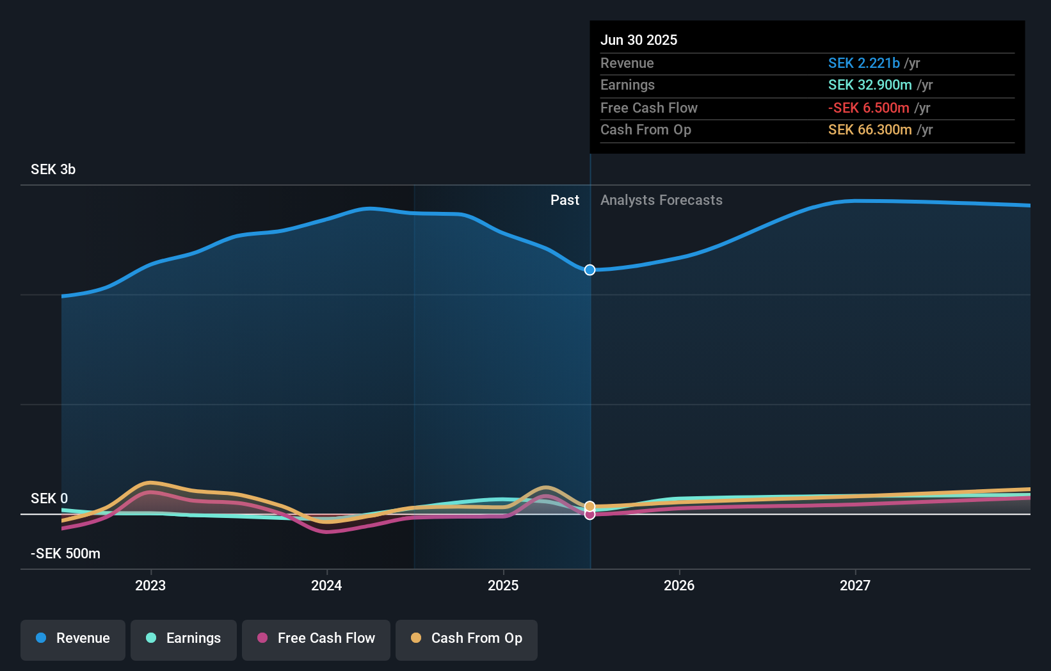
Task: Toggle the Revenue series visibility
Action: (72, 640)
